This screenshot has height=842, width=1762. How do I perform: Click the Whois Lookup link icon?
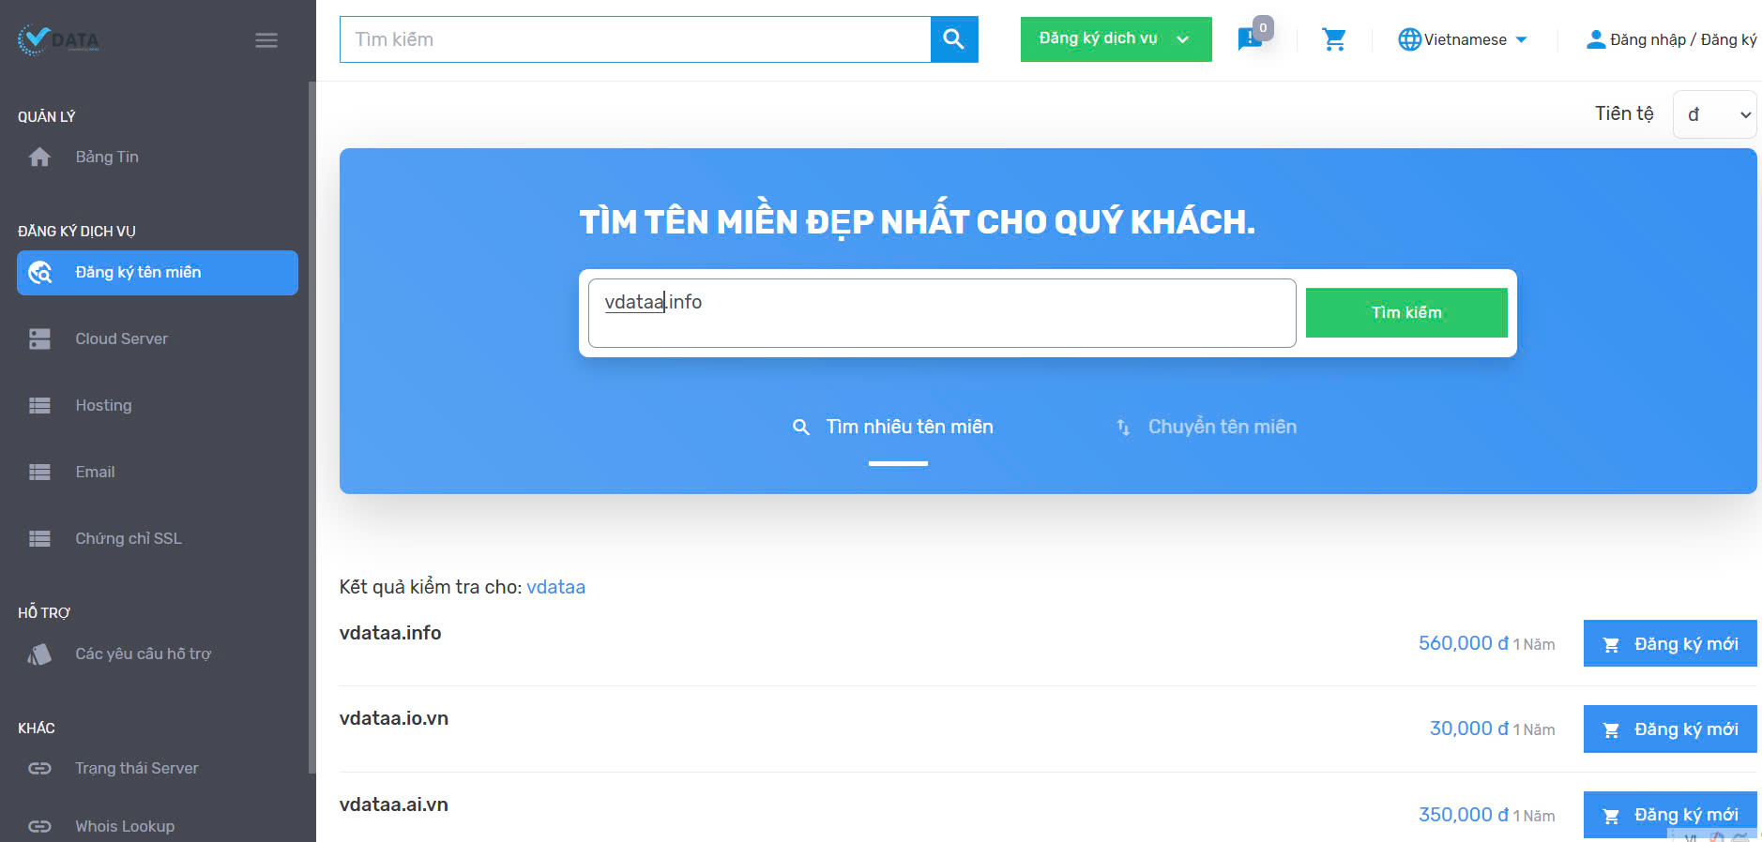point(39,826)
